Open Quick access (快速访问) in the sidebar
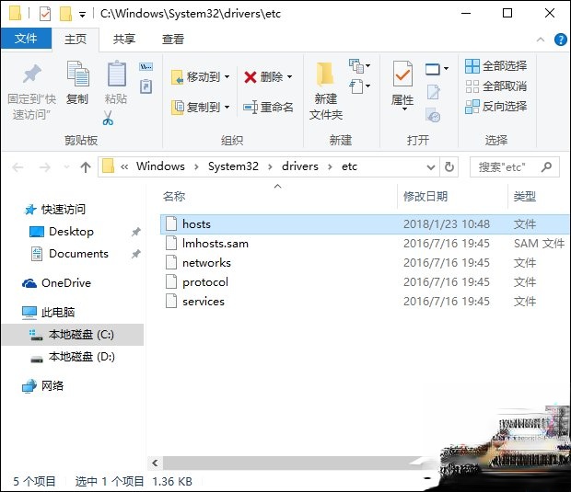 [x=55, y=210]
